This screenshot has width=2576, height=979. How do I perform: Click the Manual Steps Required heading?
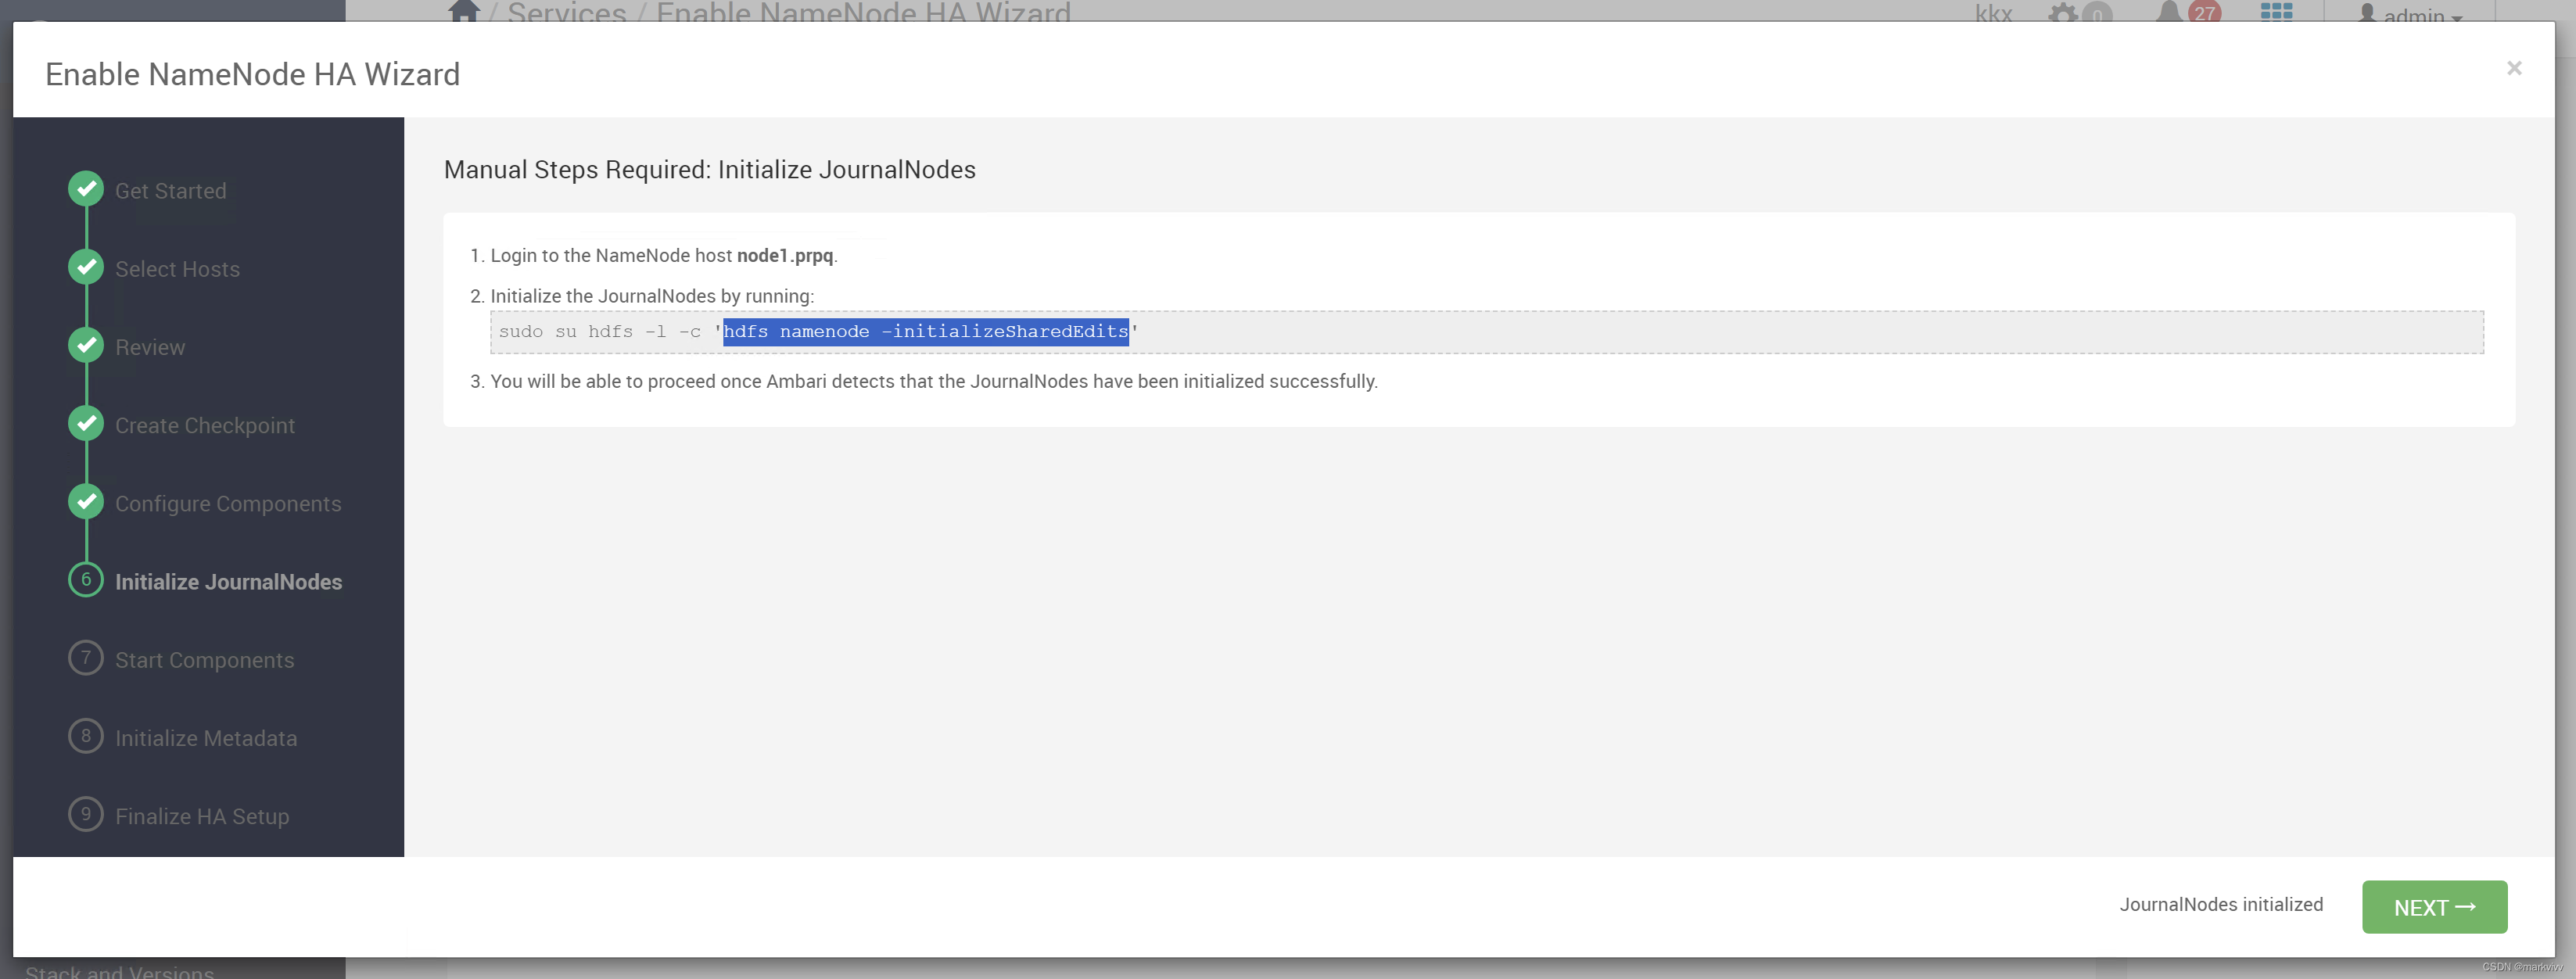[709, 170]
